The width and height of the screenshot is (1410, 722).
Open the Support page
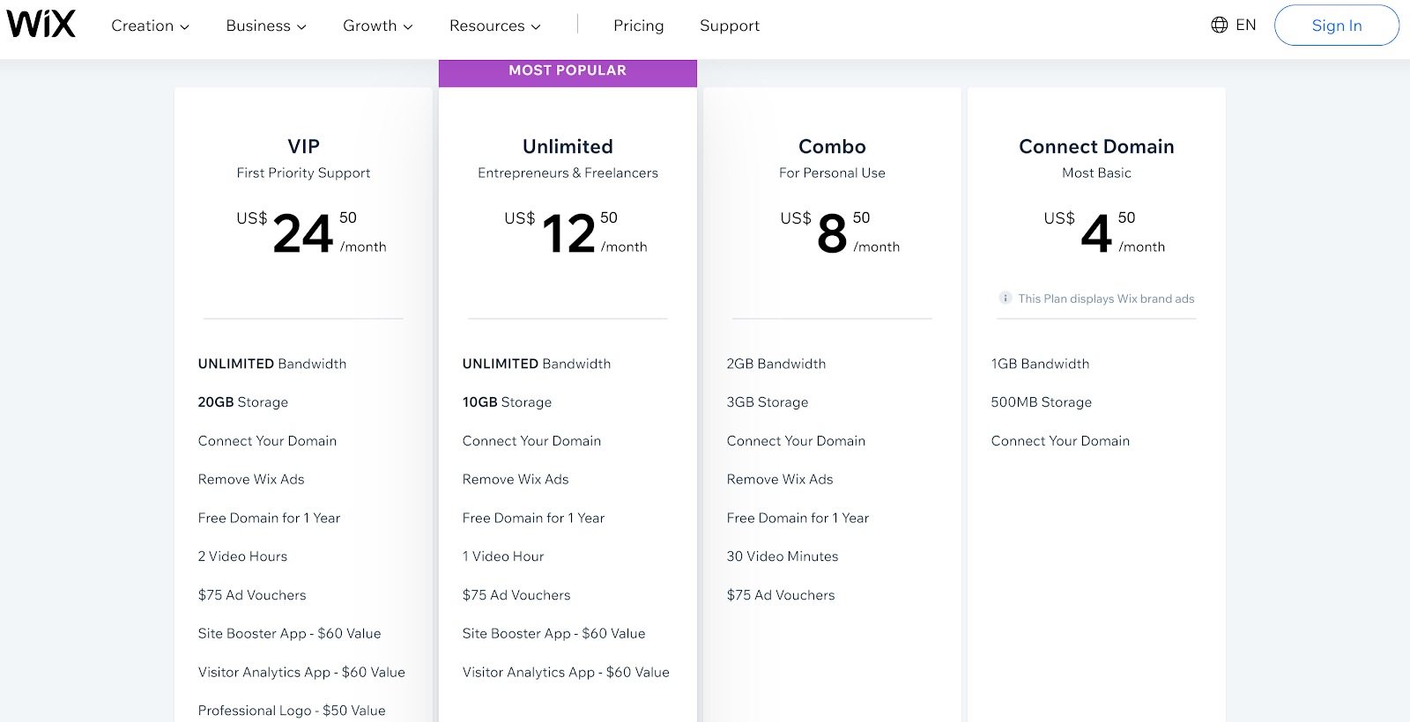pyautogui.click(x=730, y=26)
